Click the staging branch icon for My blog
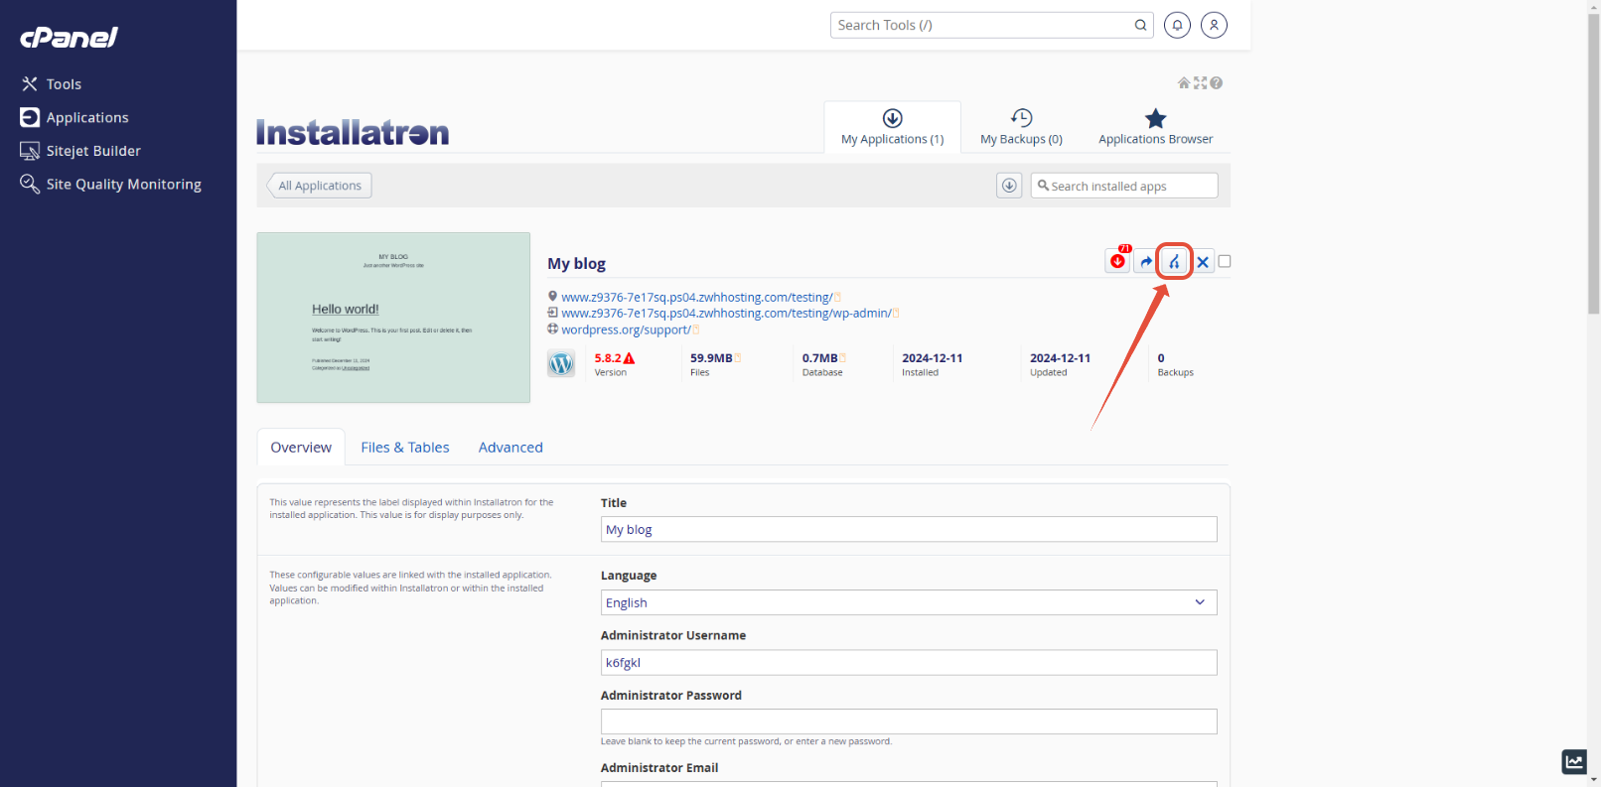This screenshot has height=787, width=1601. tap(1174, 261)
